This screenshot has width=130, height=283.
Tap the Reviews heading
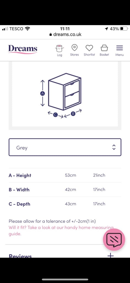[20, 256]
